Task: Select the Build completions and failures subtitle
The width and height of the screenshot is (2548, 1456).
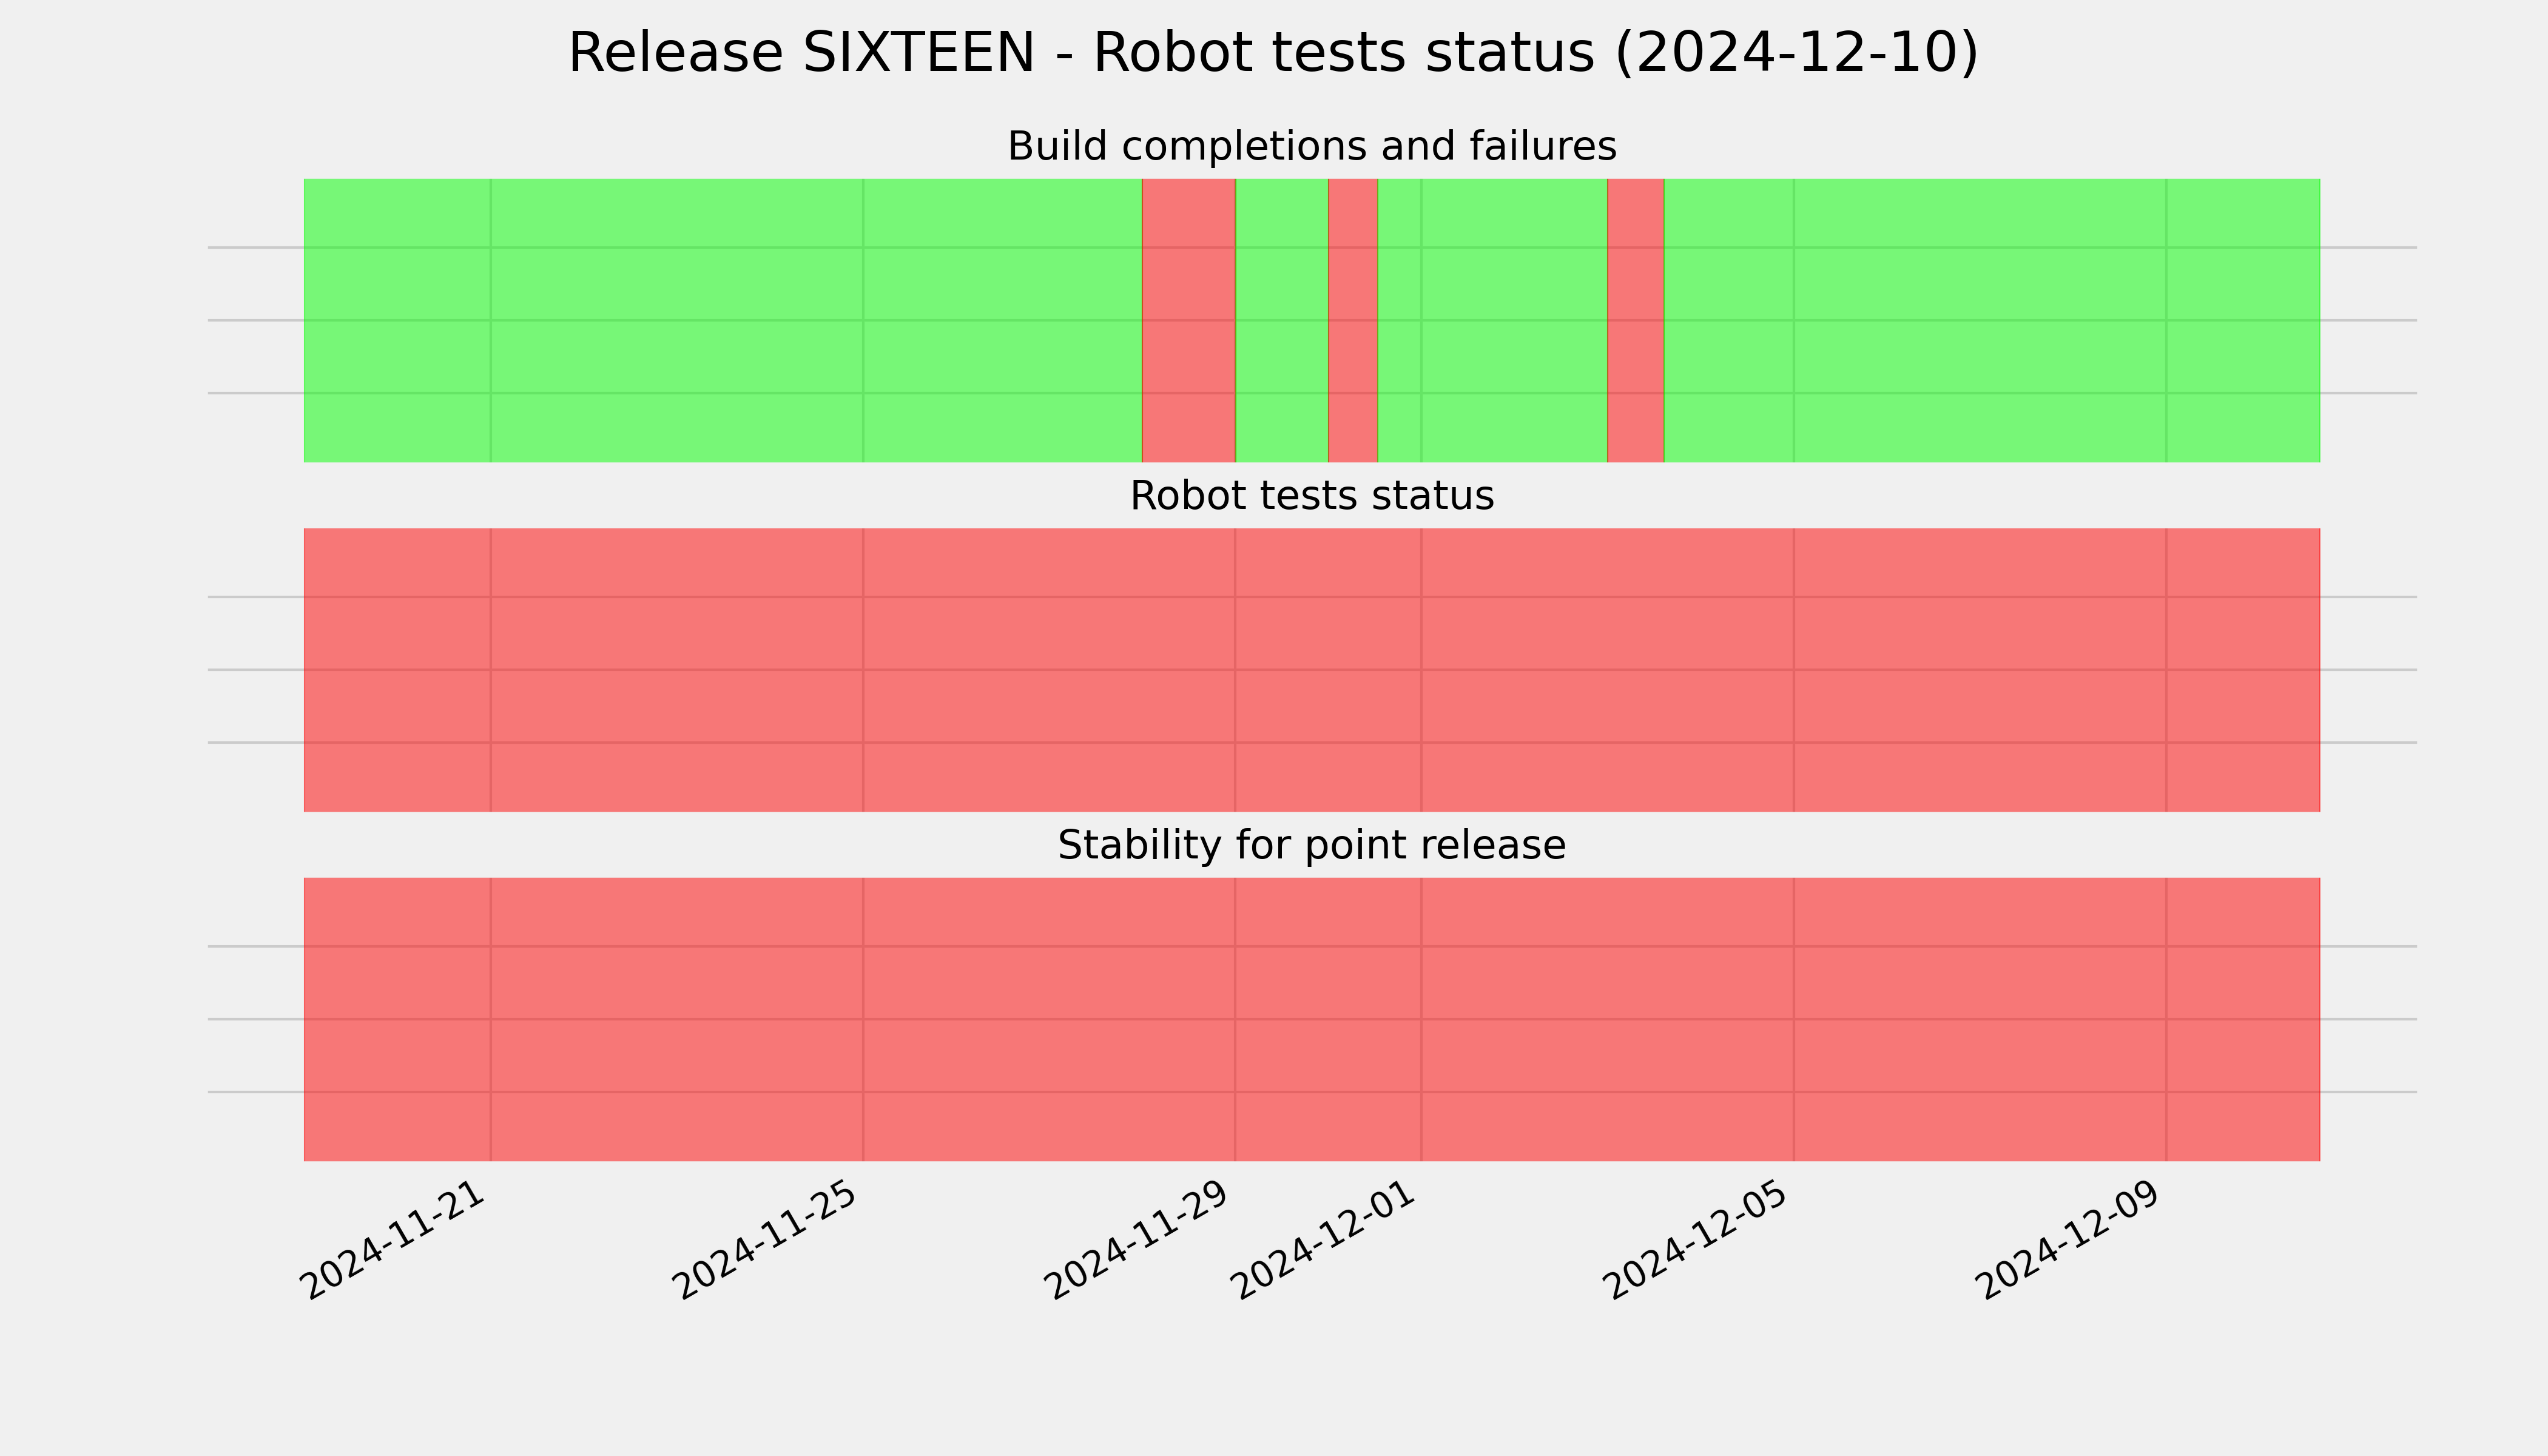Action: [1311, 146]
